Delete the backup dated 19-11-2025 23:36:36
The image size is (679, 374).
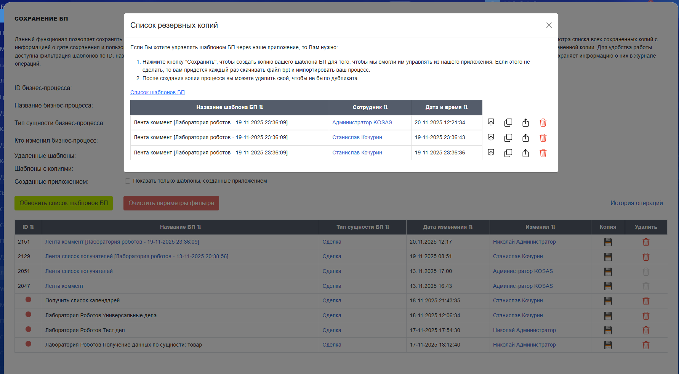click(543, 153)
